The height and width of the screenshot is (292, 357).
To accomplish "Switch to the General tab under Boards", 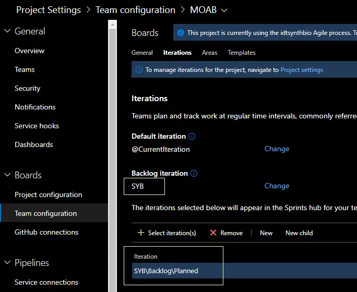I will pyautogui.click(x=142, y=53).
